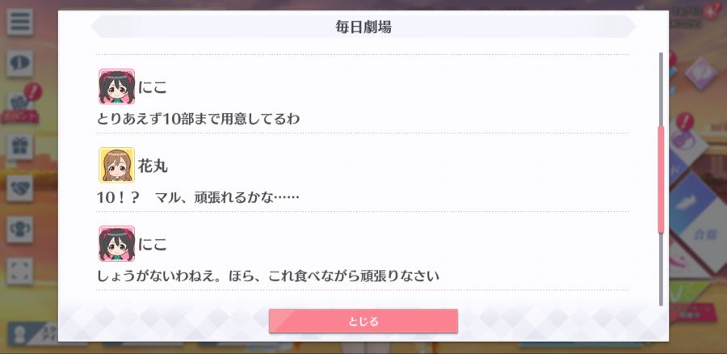Tap the red plus icon at top right
The height and width of the screenshot is (354, 727).
point(710,11)
